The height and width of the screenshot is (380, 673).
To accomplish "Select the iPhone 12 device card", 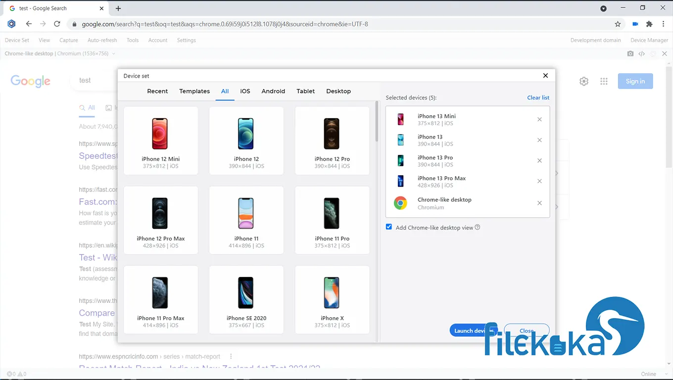I will point(246,141).
